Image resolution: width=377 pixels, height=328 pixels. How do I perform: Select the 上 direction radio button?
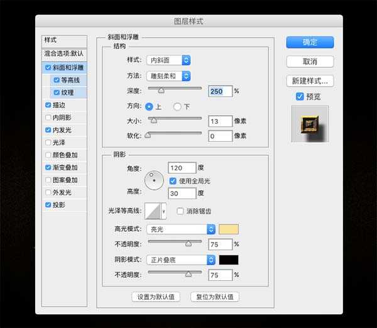pos(149,107)
